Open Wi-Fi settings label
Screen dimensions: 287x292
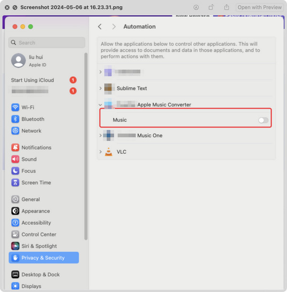click(28, 108)
